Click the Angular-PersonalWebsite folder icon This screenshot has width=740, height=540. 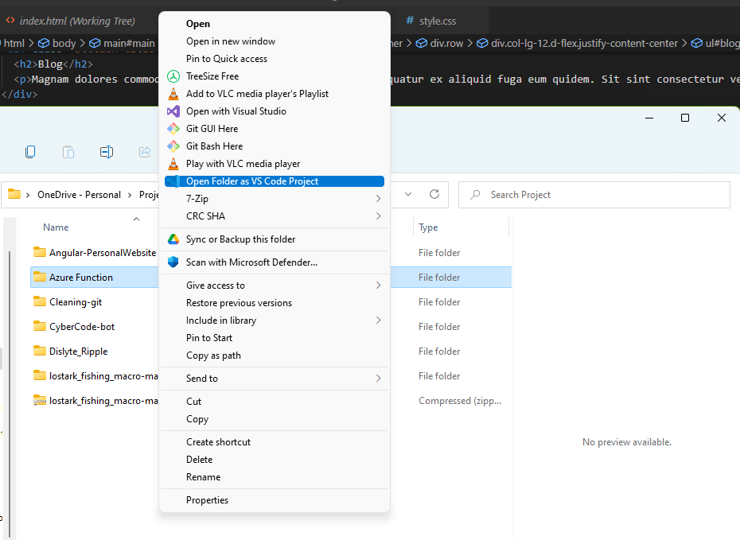click(x=40, y=252)
